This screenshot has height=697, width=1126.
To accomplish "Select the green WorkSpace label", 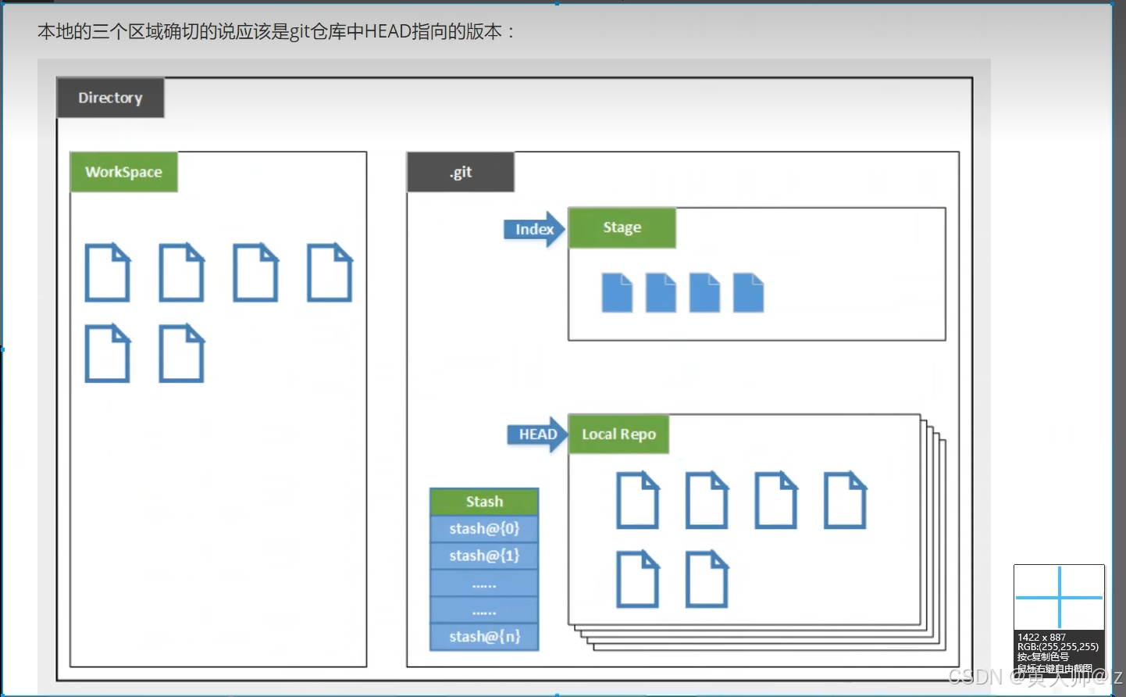I will [123, 172].
